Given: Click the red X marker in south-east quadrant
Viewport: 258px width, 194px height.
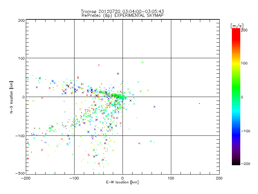Looking at the screenshot, I should tap(139, 143).
